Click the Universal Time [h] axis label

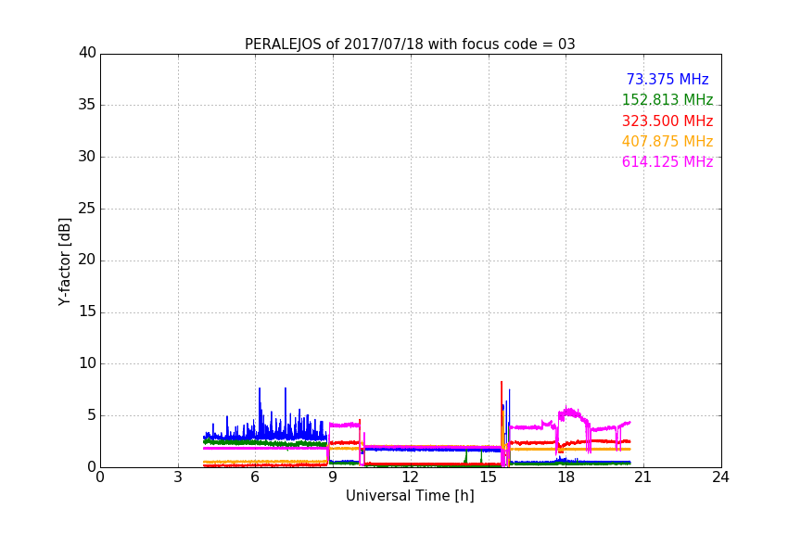click(410, 496)
